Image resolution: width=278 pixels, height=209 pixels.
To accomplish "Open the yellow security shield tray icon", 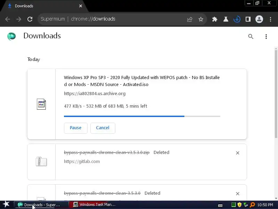I will (239, 205).
